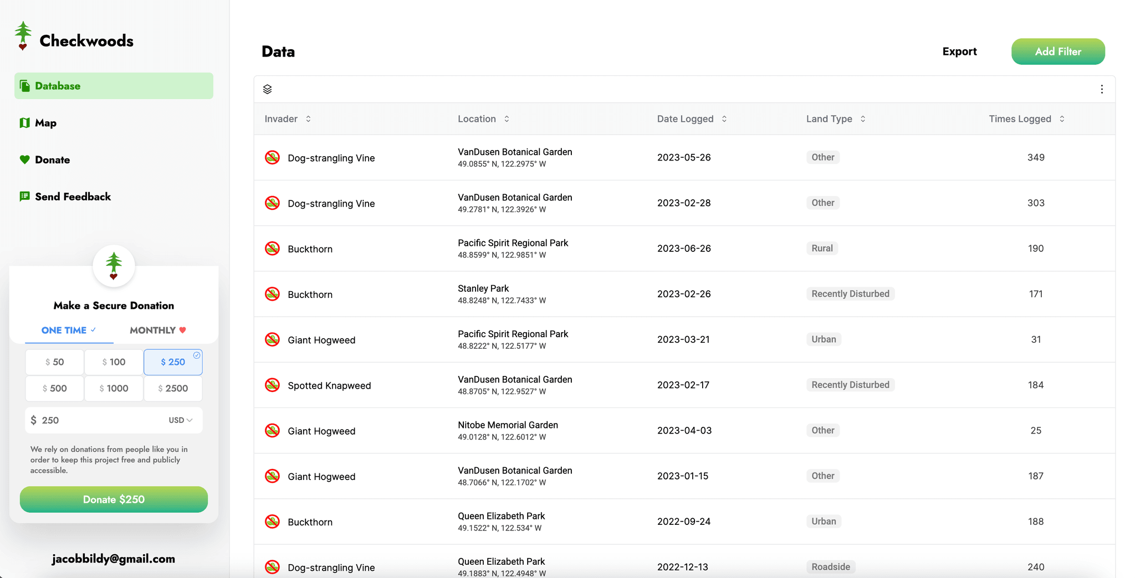Click the Add Filter button

pyautogui.click(x=1057, y=51)
